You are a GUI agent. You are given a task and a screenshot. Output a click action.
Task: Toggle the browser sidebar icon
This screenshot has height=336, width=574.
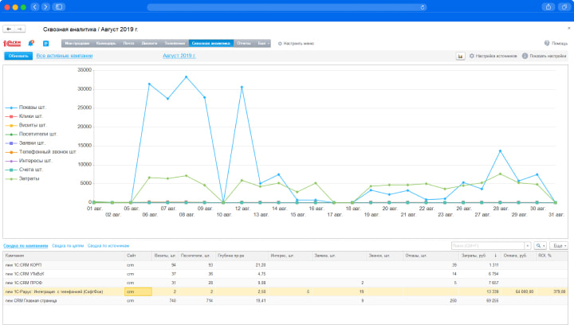[58, 7]
